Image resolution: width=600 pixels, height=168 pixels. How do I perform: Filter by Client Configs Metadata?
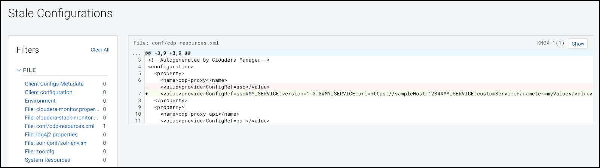click(54, 84)
